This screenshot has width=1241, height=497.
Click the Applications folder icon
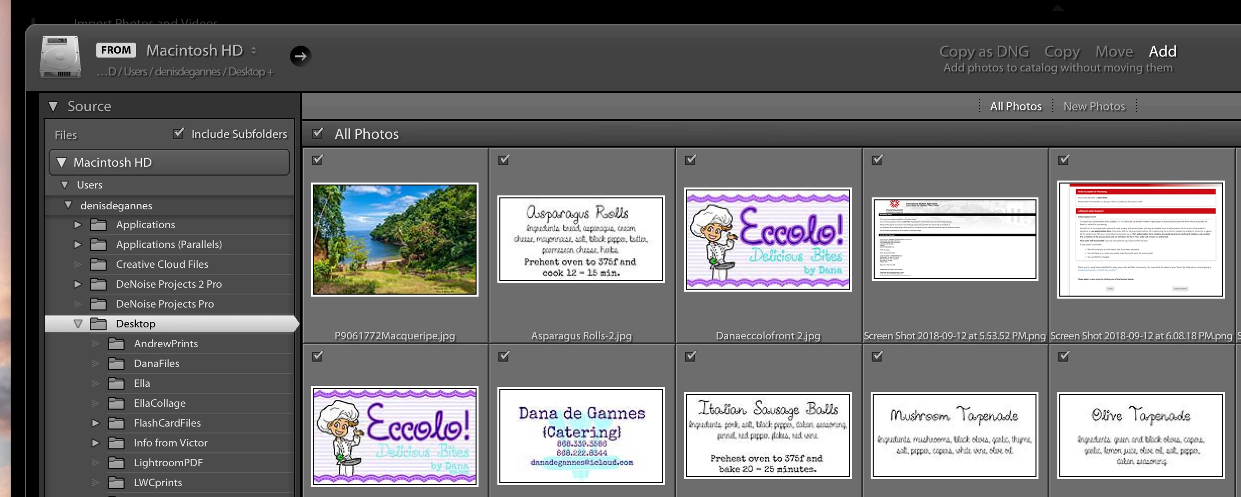[98, 225]
